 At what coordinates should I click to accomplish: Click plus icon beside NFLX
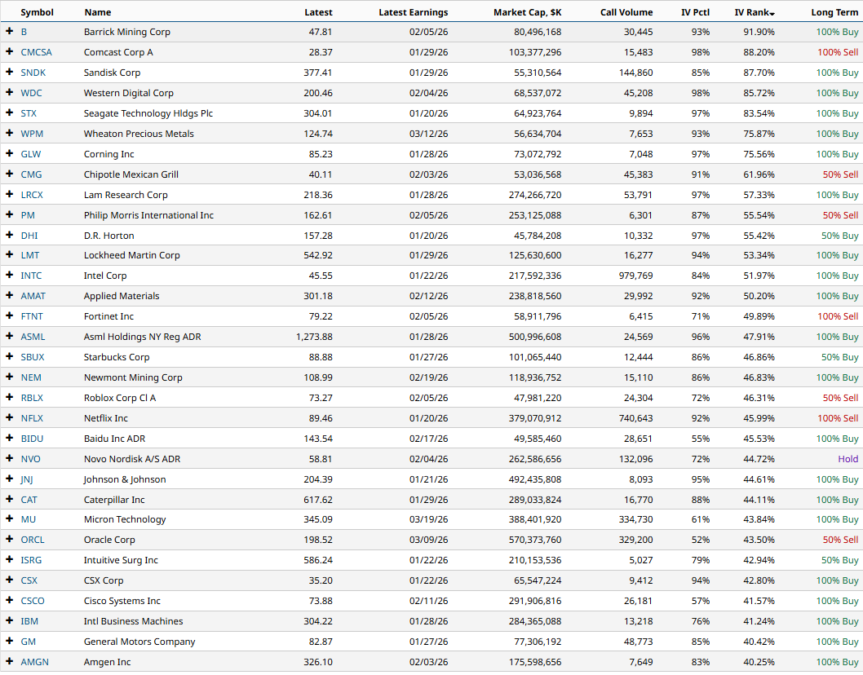click(9, 417)
